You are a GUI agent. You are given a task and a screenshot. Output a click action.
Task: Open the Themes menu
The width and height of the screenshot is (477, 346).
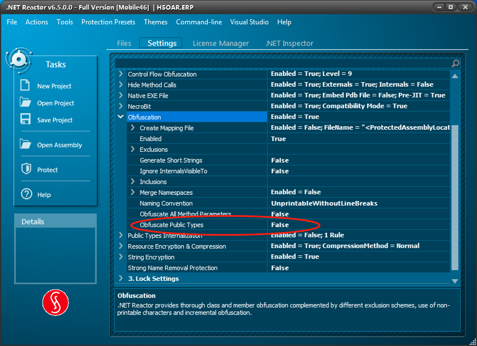point(156,22)
